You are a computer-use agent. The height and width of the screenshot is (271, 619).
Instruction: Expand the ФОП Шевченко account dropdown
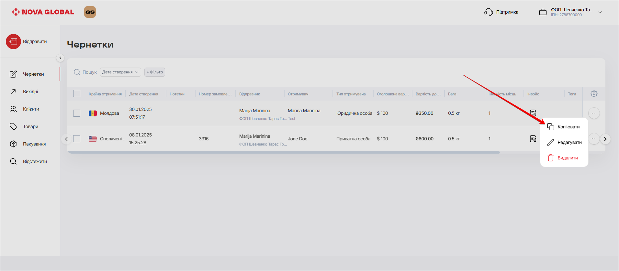600,12
